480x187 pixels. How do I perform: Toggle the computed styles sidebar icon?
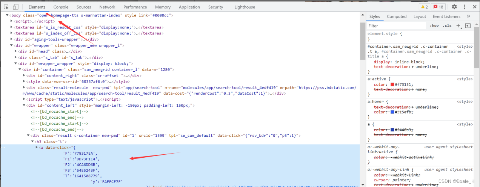(468, 26)
